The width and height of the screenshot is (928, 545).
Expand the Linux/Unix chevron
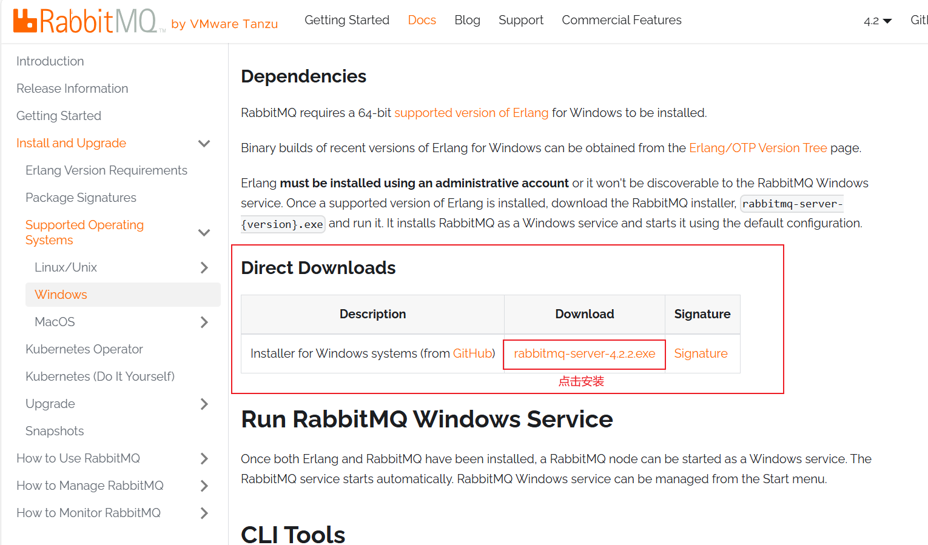(204, 267)
